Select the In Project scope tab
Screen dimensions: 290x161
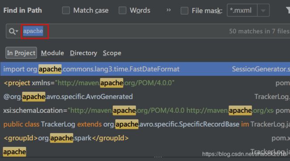tap(21, 53)
